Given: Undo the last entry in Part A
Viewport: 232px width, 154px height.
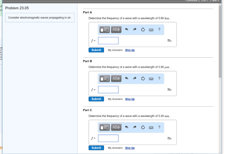Looking at the screenshot, I should tap(126, 29).
